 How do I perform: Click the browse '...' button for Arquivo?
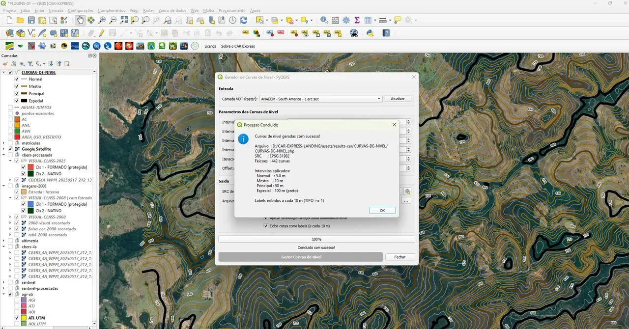tap(406, 201)
